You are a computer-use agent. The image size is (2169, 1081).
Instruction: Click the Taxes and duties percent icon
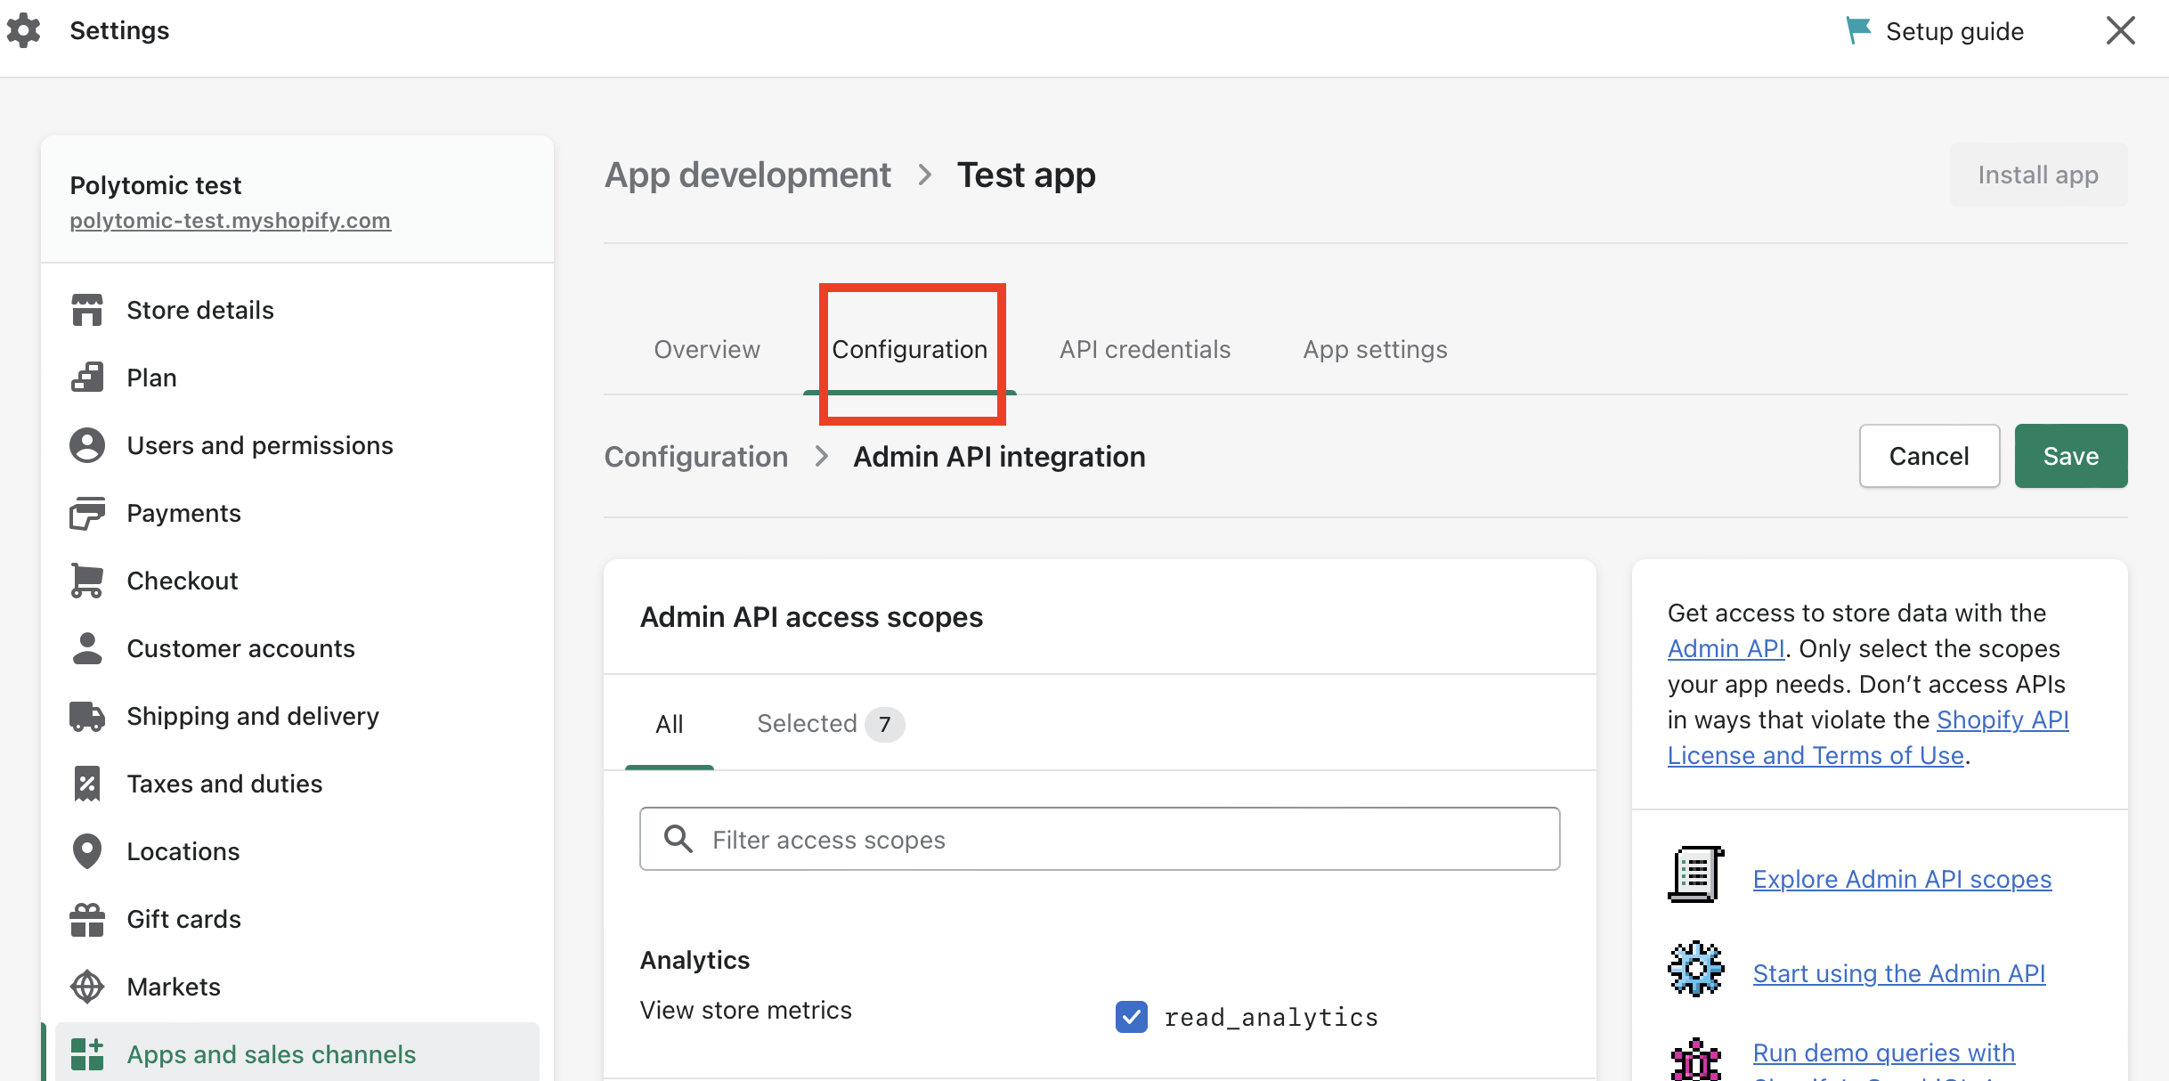point(87,784)
